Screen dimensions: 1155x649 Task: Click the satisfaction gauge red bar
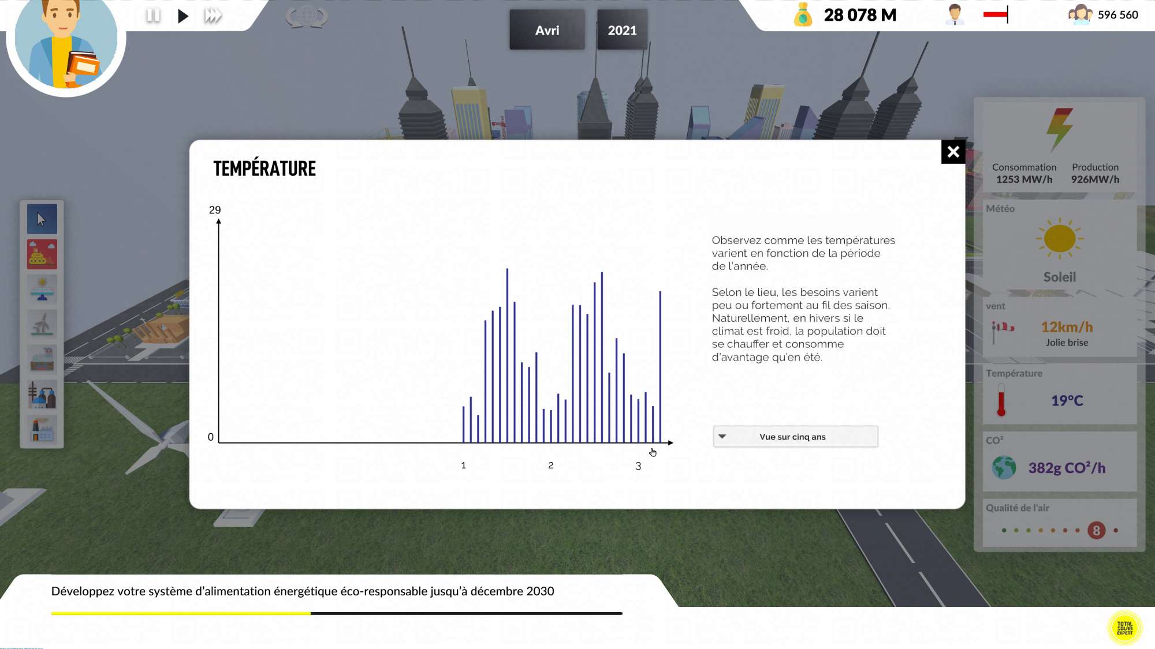(995, 14)
